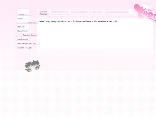Click the Currently Reading label

pos(43,13)
